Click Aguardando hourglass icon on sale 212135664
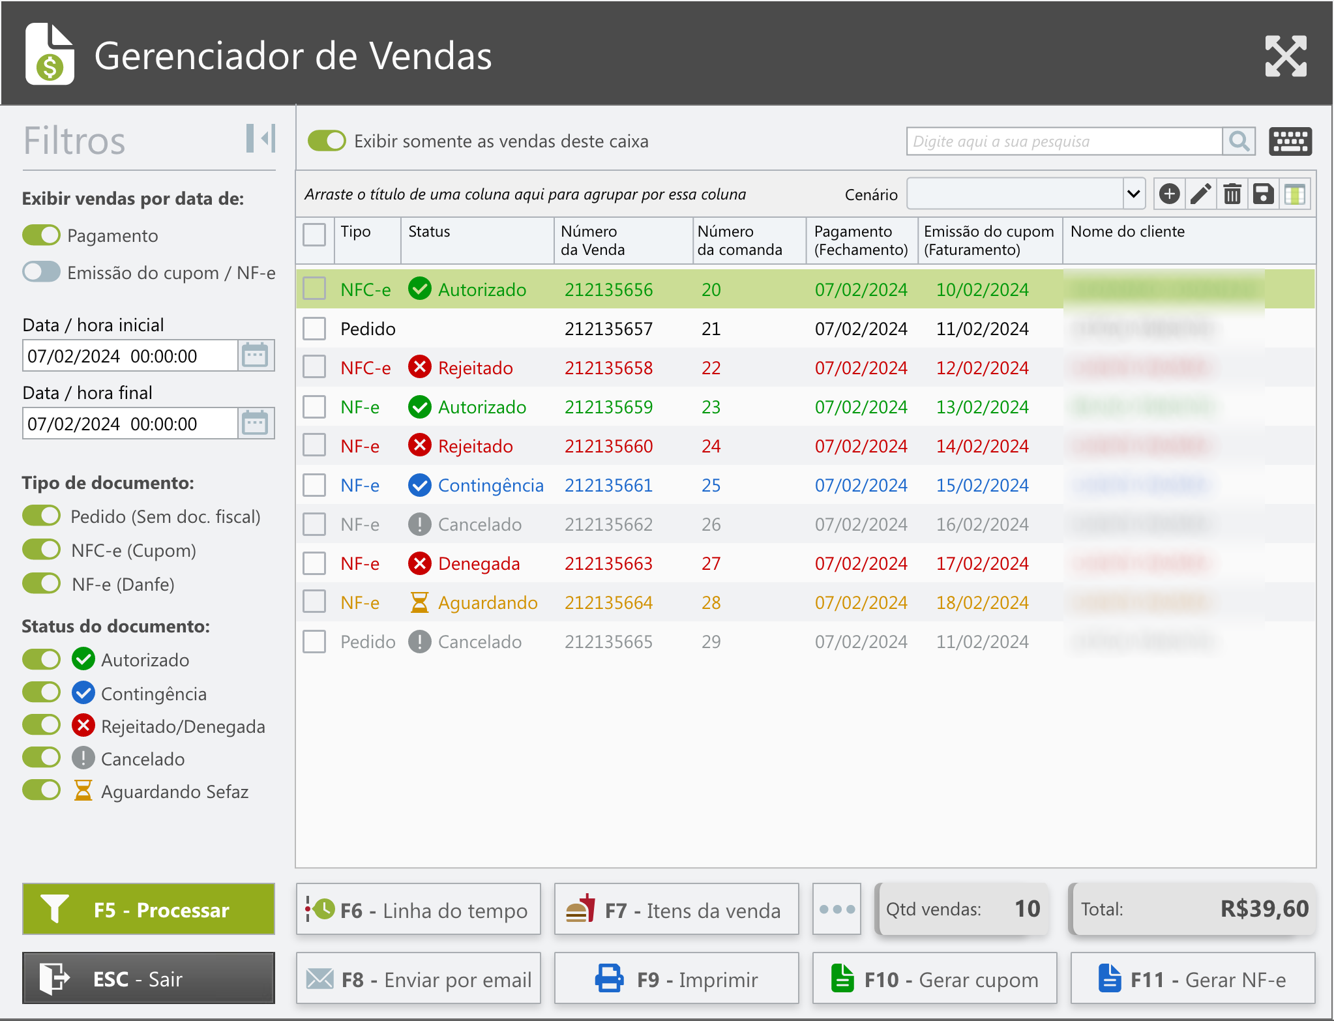Image resolution: width=1334 pixels, height=1021 pixels. pos(420,602)
